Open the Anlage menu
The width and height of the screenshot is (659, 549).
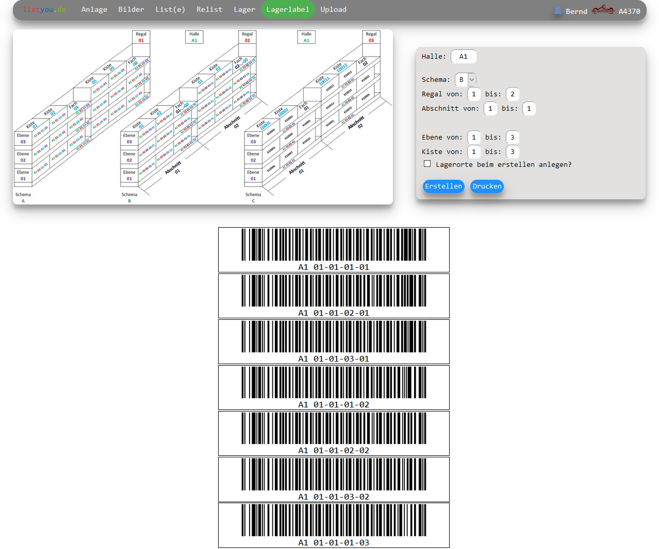click(94, 9)
